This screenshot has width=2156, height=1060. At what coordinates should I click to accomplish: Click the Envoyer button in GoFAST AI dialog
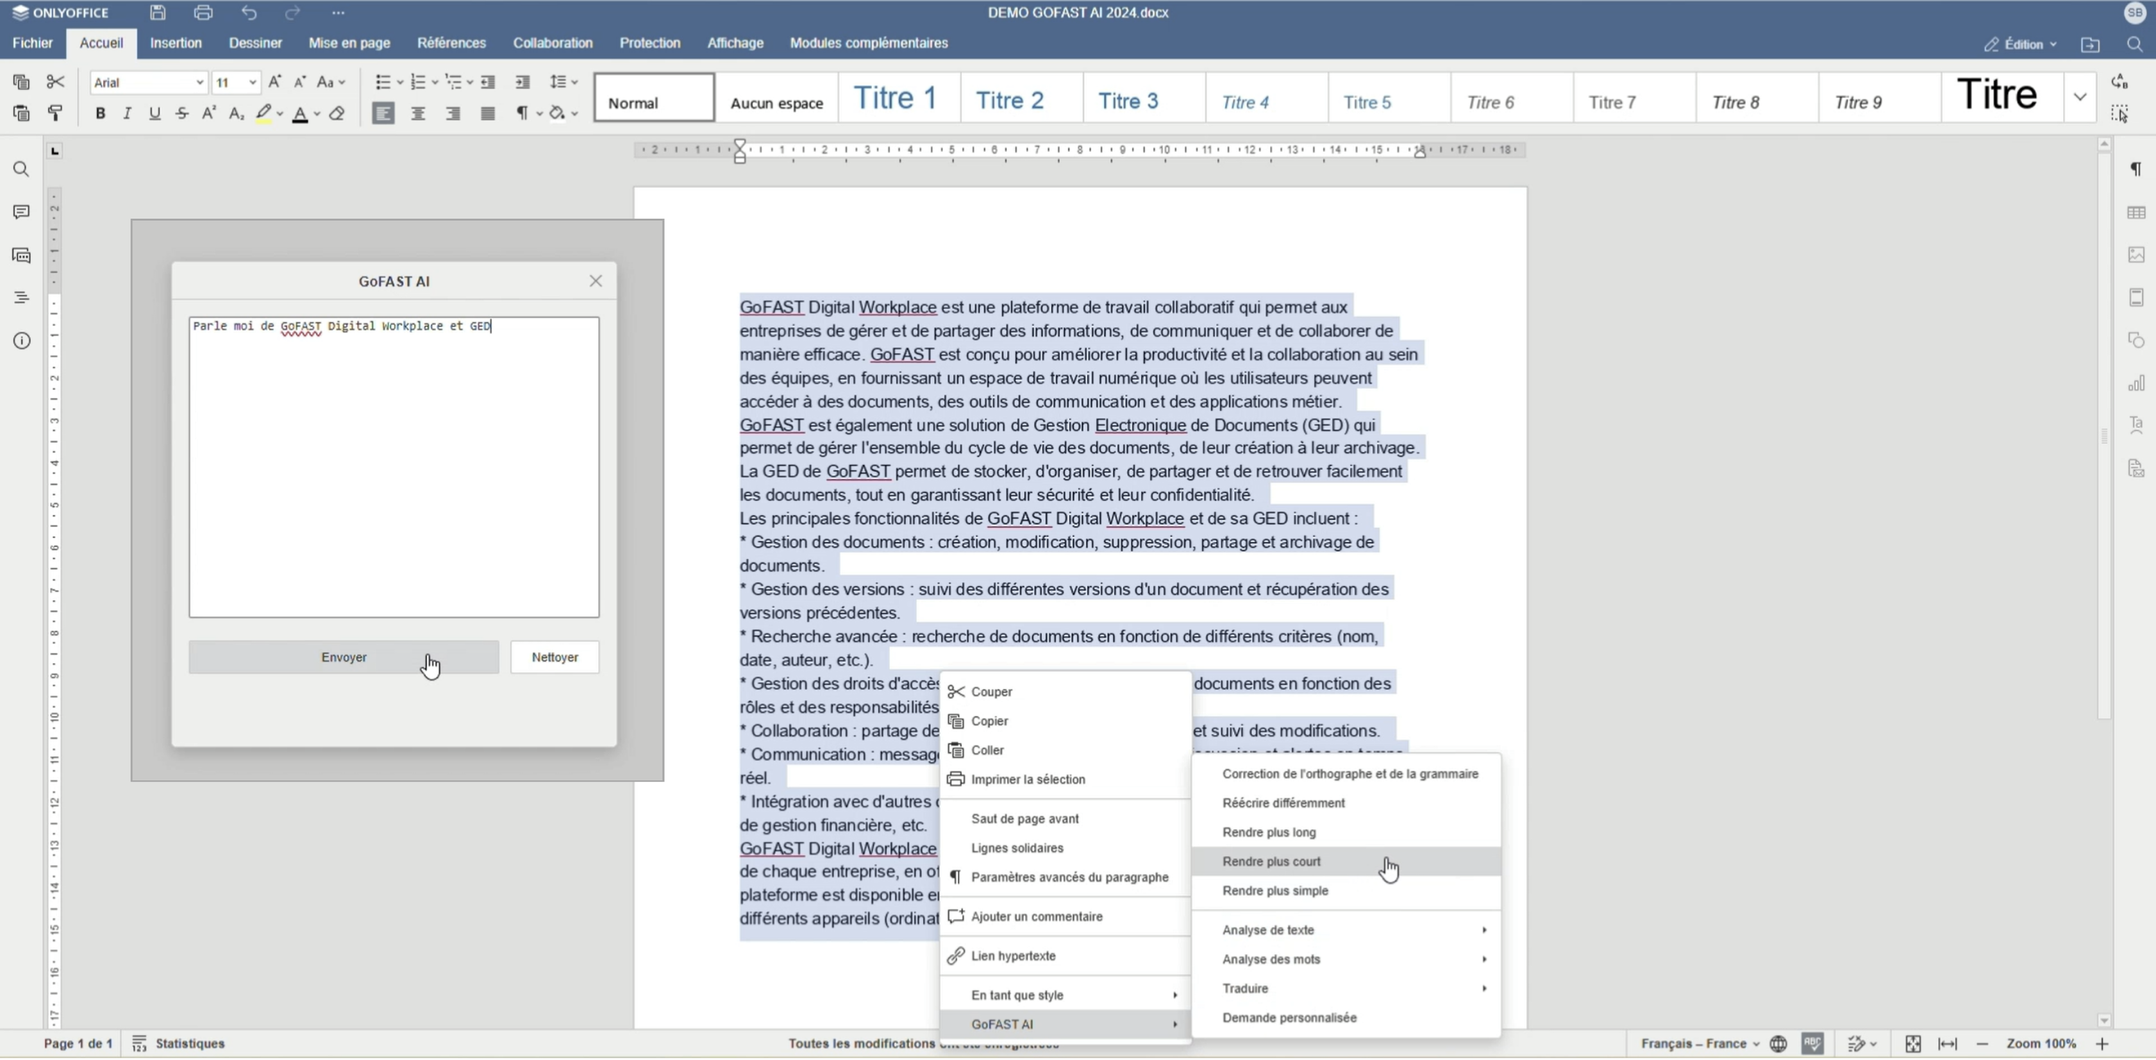point(343,657)
